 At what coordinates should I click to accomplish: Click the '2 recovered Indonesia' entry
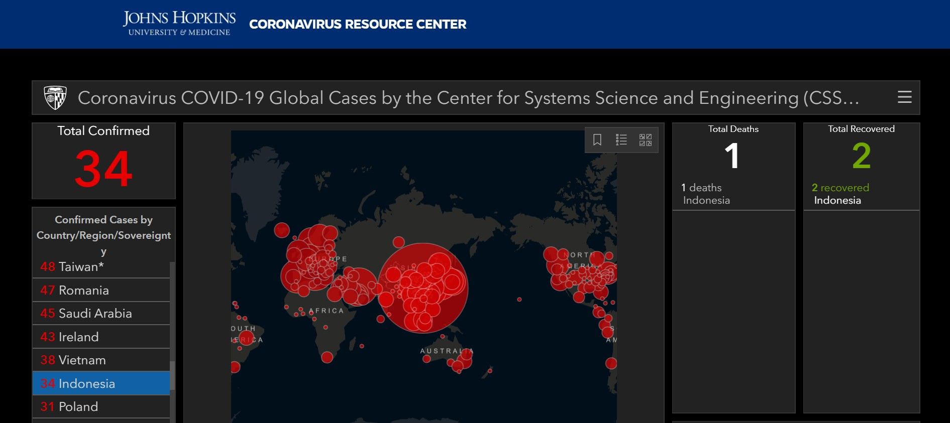tap(861, 194)
